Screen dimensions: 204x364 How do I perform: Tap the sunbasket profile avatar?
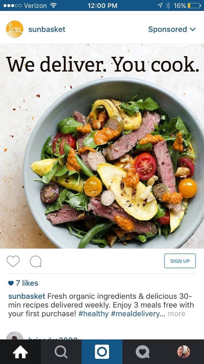coord(15,29)
